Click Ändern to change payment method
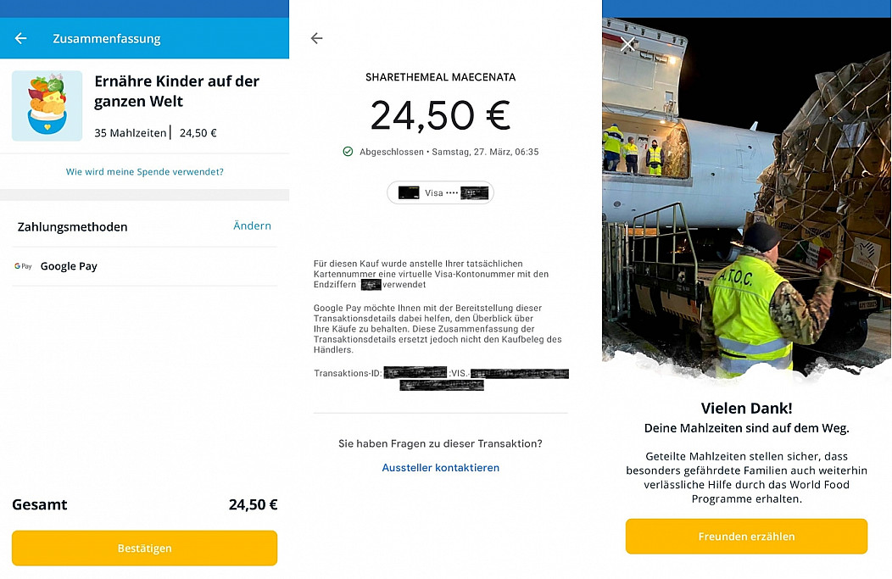 click(x=252, y=225)
